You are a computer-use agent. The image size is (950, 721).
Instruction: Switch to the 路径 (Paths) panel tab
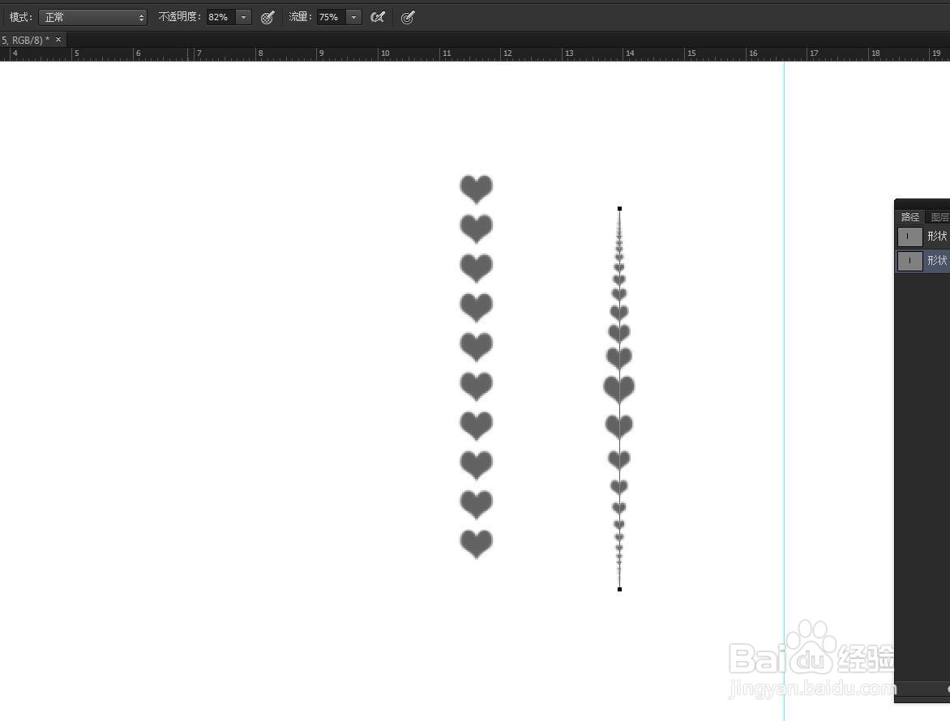pos(910,217)
